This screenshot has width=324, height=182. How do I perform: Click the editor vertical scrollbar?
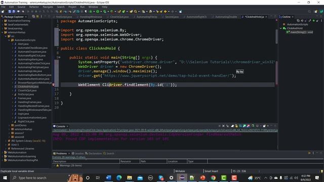pyautogui.click(x=276, y=36)
